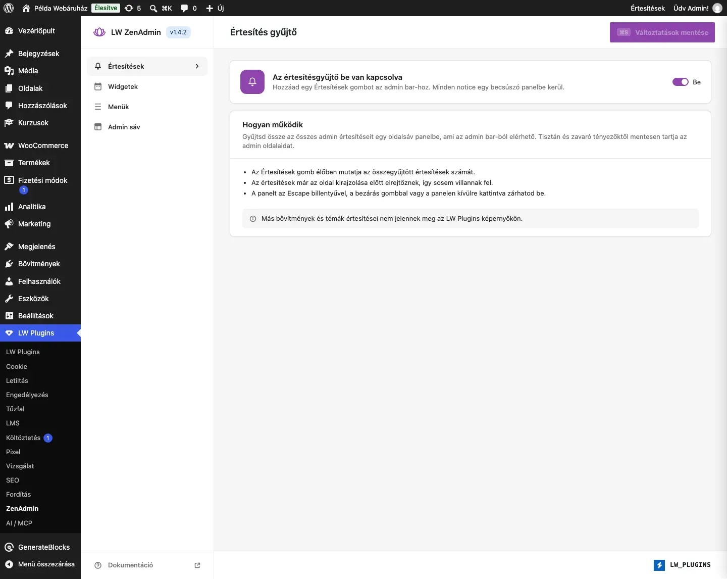
Task: Open the Példa Webáruház home icon
Action: pos(26,8)
